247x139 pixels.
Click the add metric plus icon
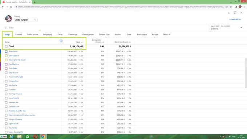pyautogui.click(x=61, y=41)
